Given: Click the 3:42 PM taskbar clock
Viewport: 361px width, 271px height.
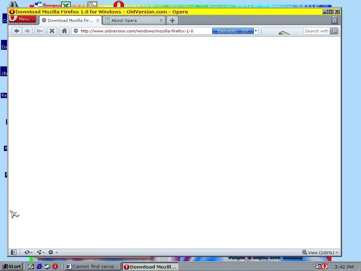Looking at the screenshot, I should (x=344, y=267).
